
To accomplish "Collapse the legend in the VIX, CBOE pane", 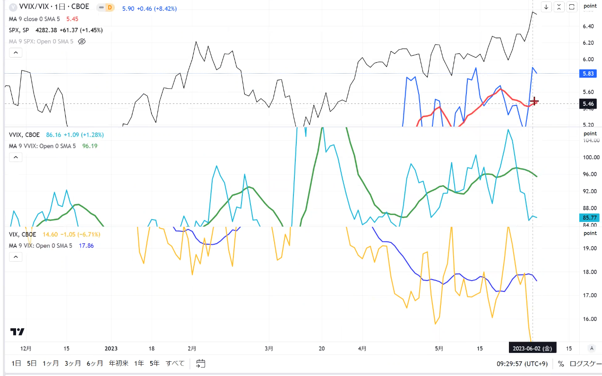I will tap(16, 256).
